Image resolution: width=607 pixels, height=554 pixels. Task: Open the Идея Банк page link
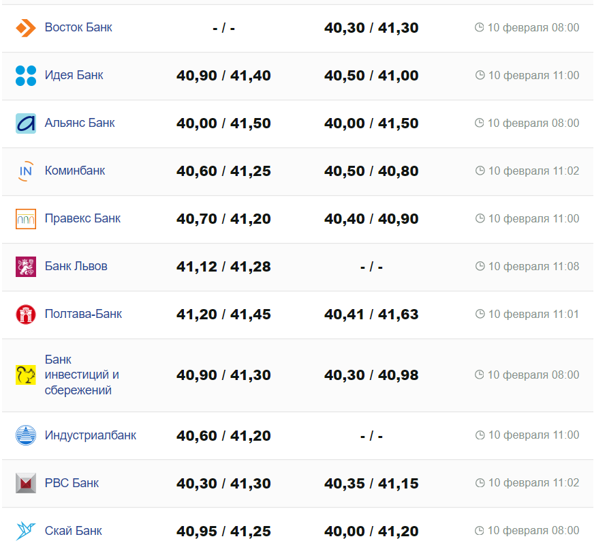[74, 76]
